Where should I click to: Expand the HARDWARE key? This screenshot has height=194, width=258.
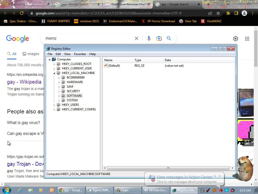pos(59,82)
